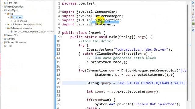Viewport: 195px width, 109px height.
Task: Expand the Servers project
Action: point(2,39)
